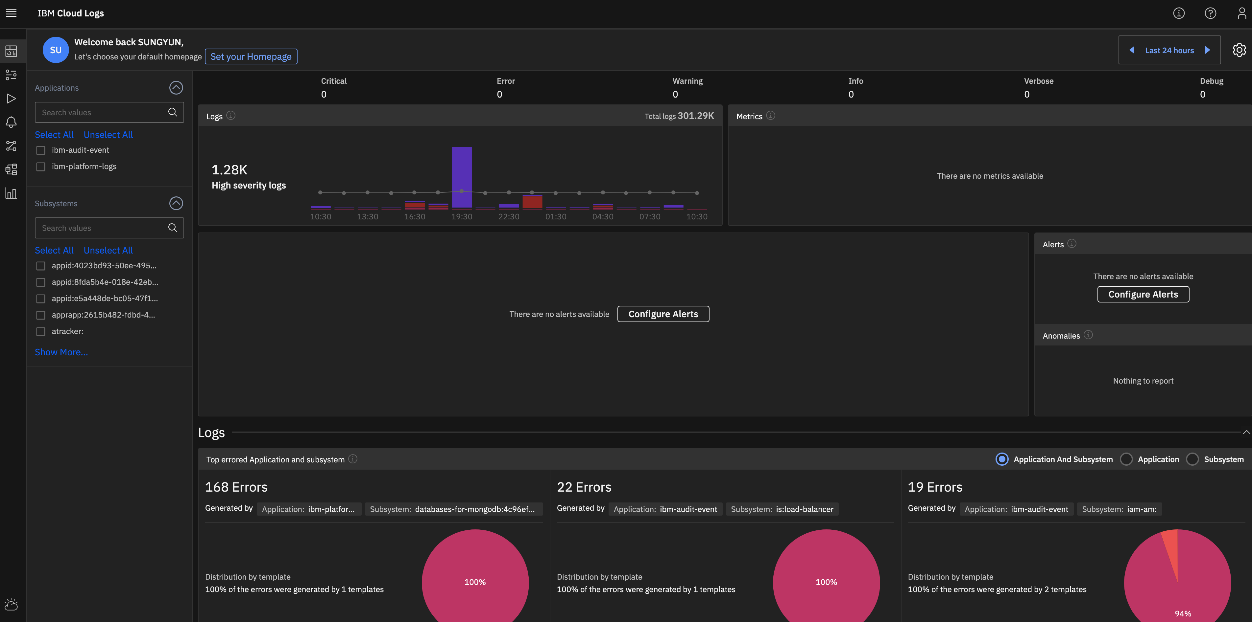Check the ibm-audit-event application checkbox
This screenshot has width=1252, height=622.
tap(41, 150)
